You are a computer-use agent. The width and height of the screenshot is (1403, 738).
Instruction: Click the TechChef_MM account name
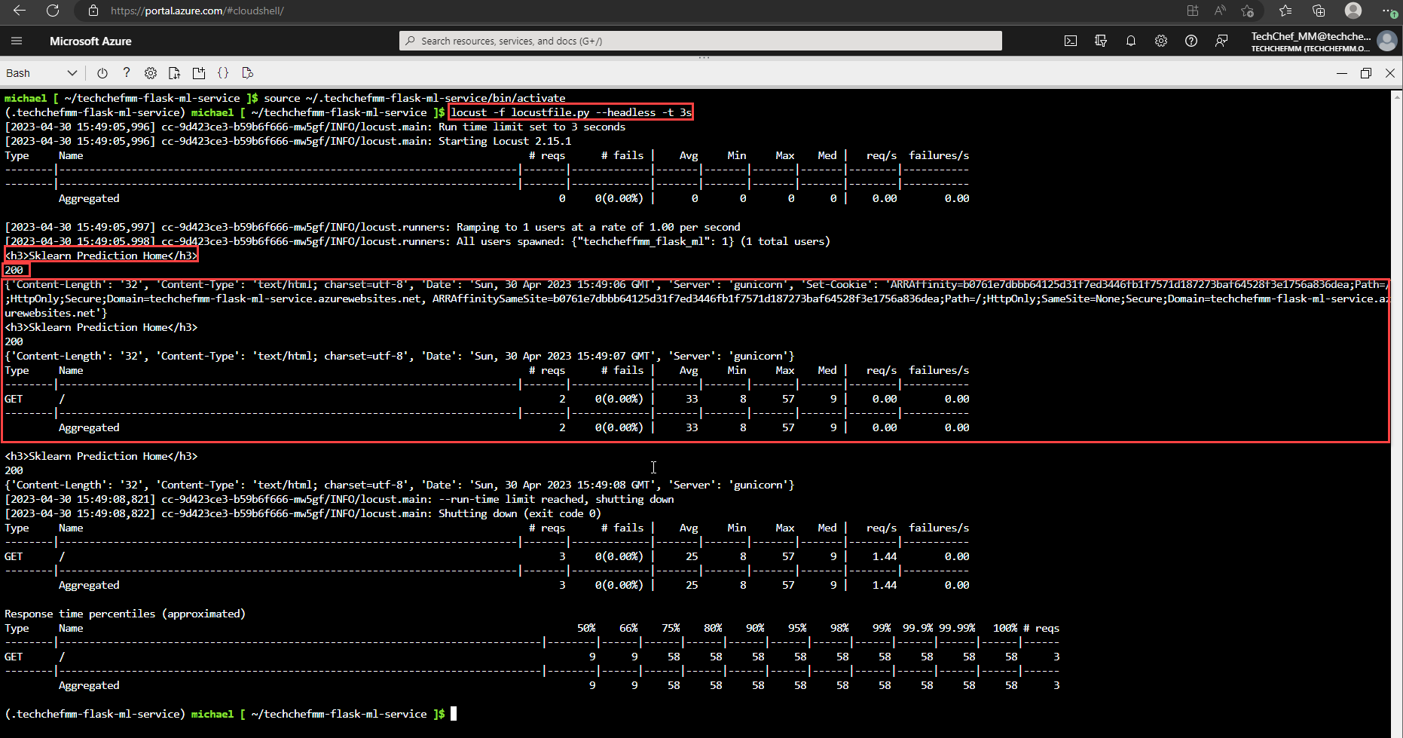coord(1310,36)
